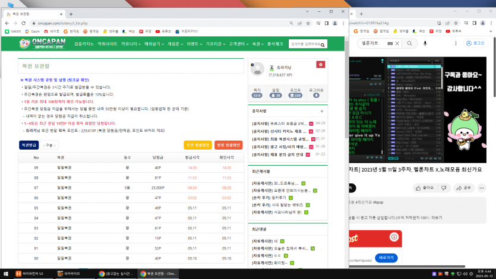Go back in the oncapan browser window
This screenshot has height=279, width=496.
[7, 23]
